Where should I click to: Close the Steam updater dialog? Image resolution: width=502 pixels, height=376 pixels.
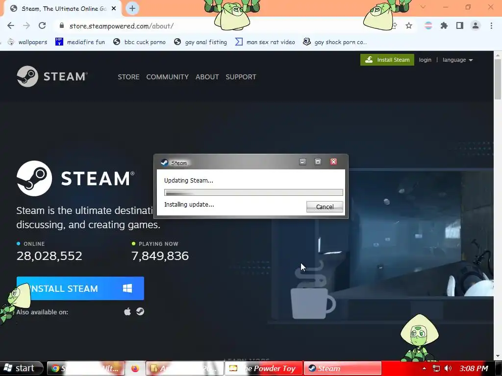pos(333,162)
